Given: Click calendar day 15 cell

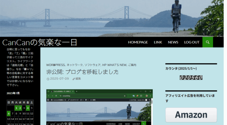Looking at the screenshot, I should (16, 119).
